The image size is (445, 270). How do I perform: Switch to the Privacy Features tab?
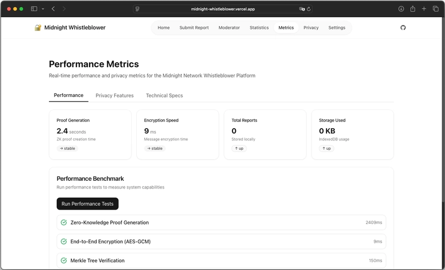(115, 95)
